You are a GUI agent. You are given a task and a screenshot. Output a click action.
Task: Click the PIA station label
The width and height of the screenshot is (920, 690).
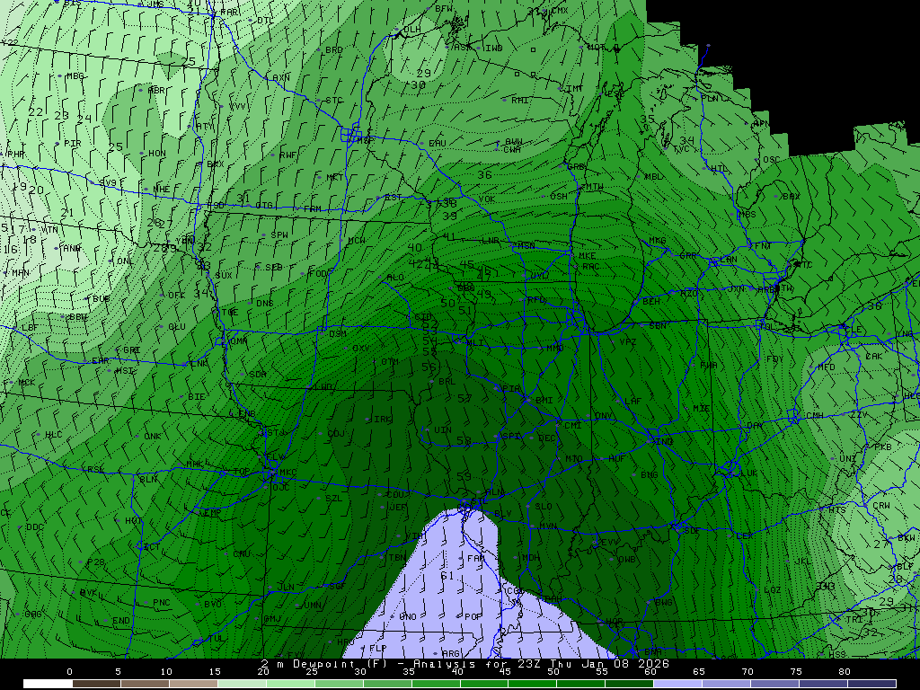click(x=512, y=388)
